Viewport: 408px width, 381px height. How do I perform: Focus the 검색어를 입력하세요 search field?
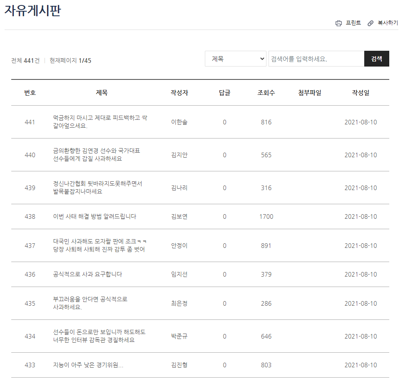click(x=316, y=59)
